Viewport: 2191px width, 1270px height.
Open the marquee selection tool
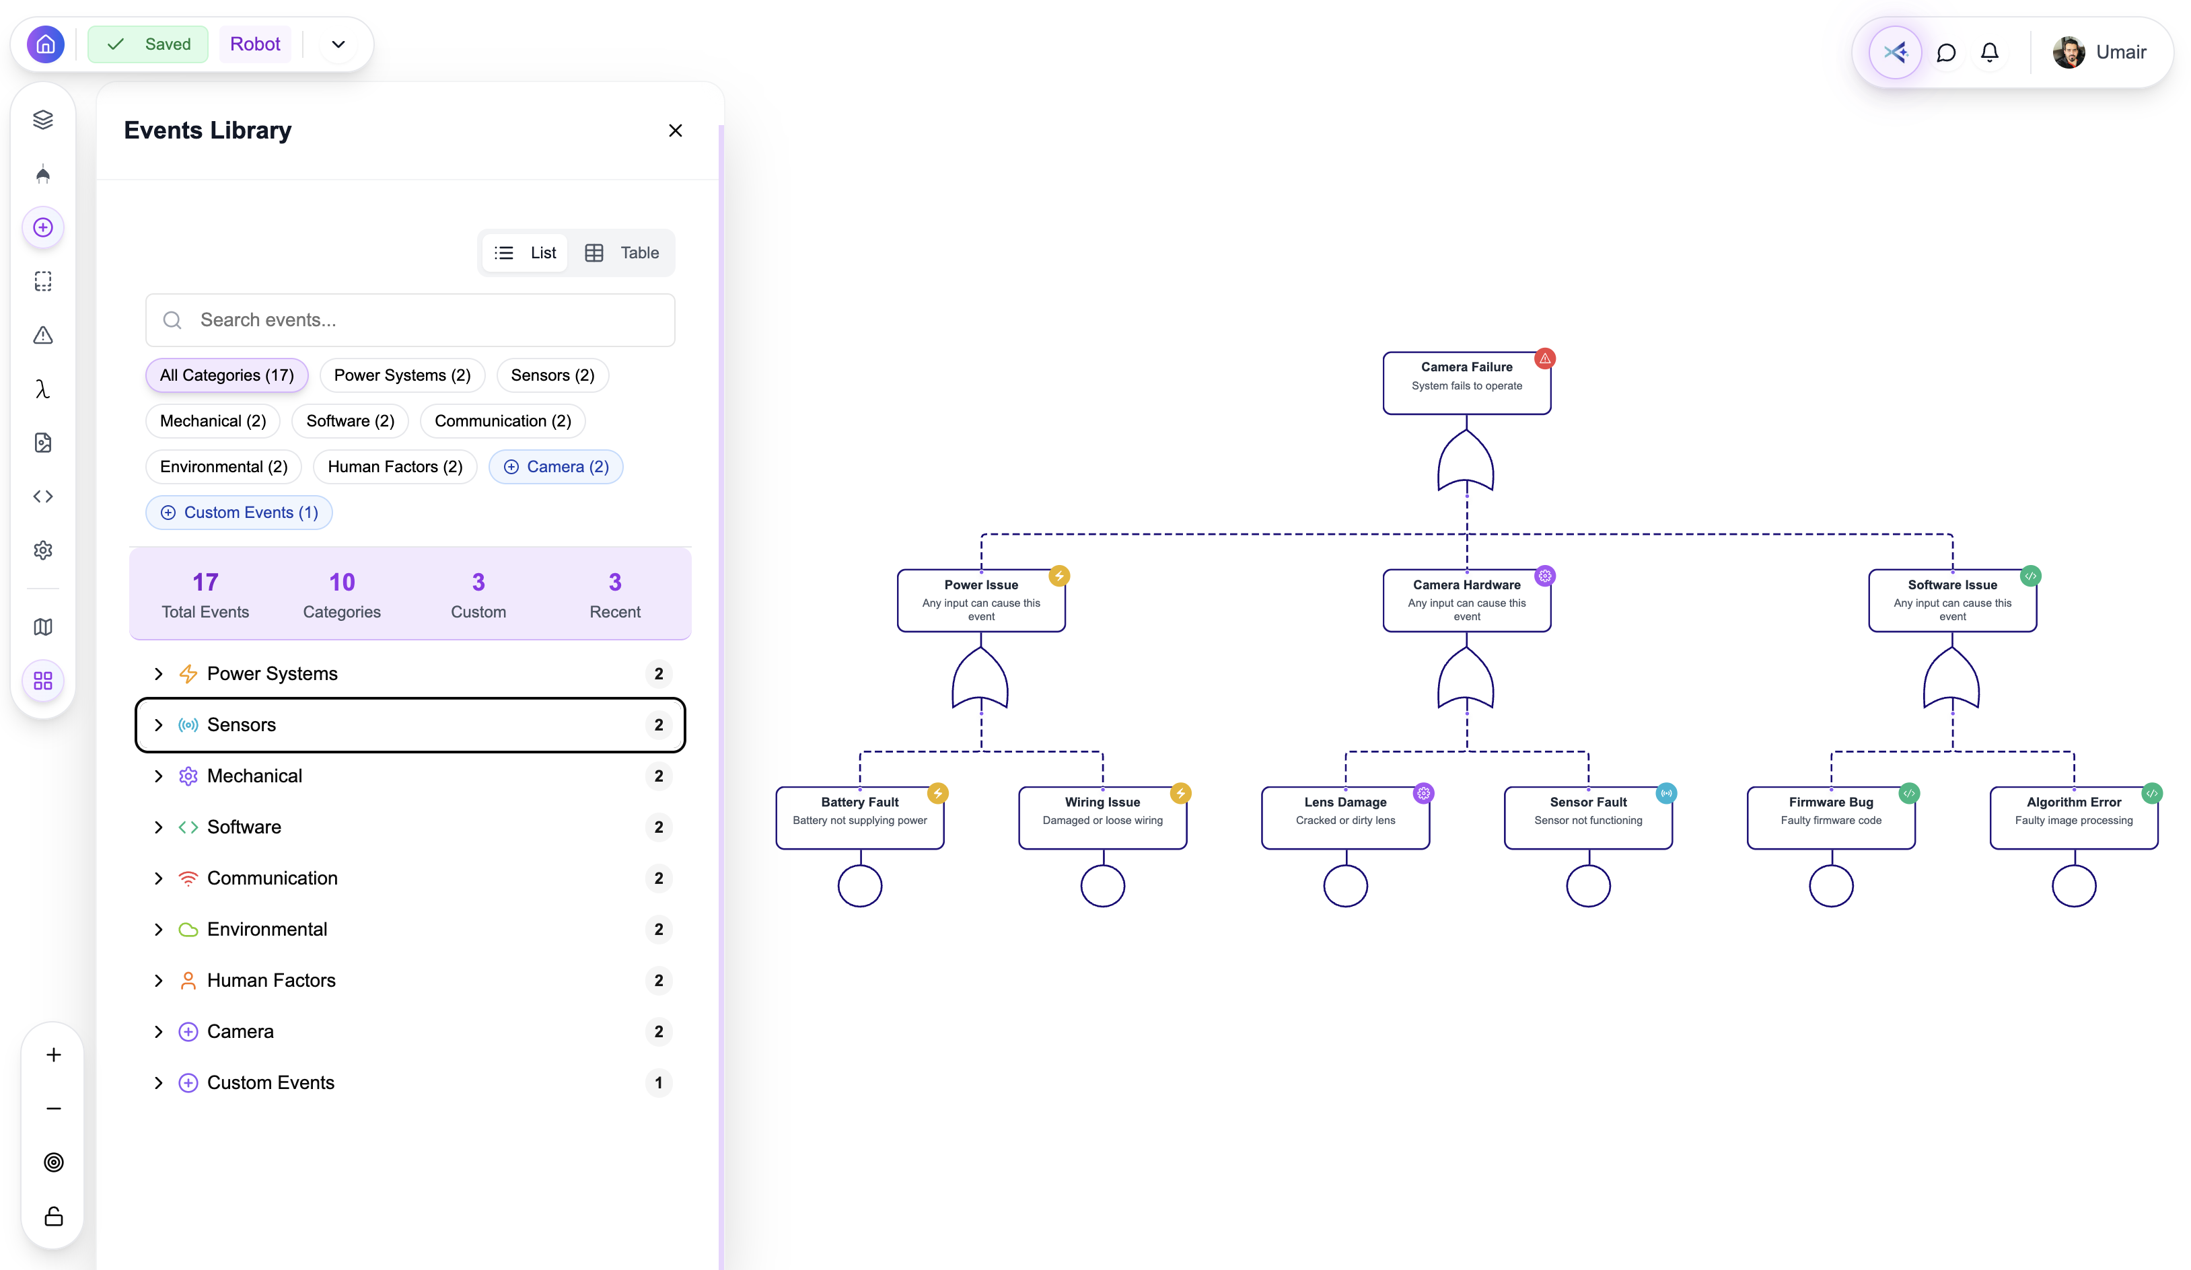pos(42,280)
